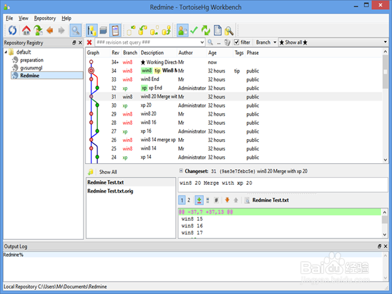Open the revision set query dropdown arrow
Viewport: 392px width, 294px height.
pos(203,42)
